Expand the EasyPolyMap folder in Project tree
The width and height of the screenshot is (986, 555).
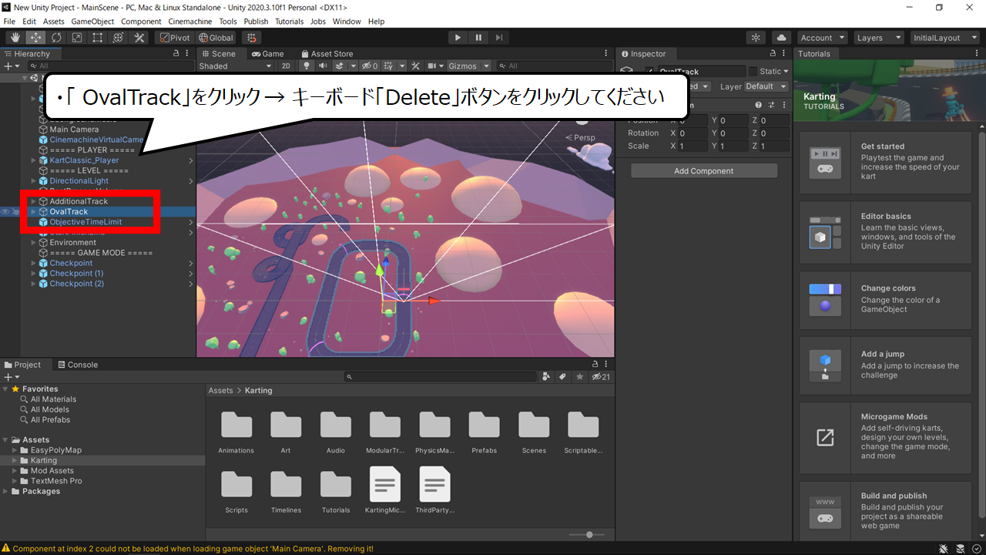pos(15,450)
